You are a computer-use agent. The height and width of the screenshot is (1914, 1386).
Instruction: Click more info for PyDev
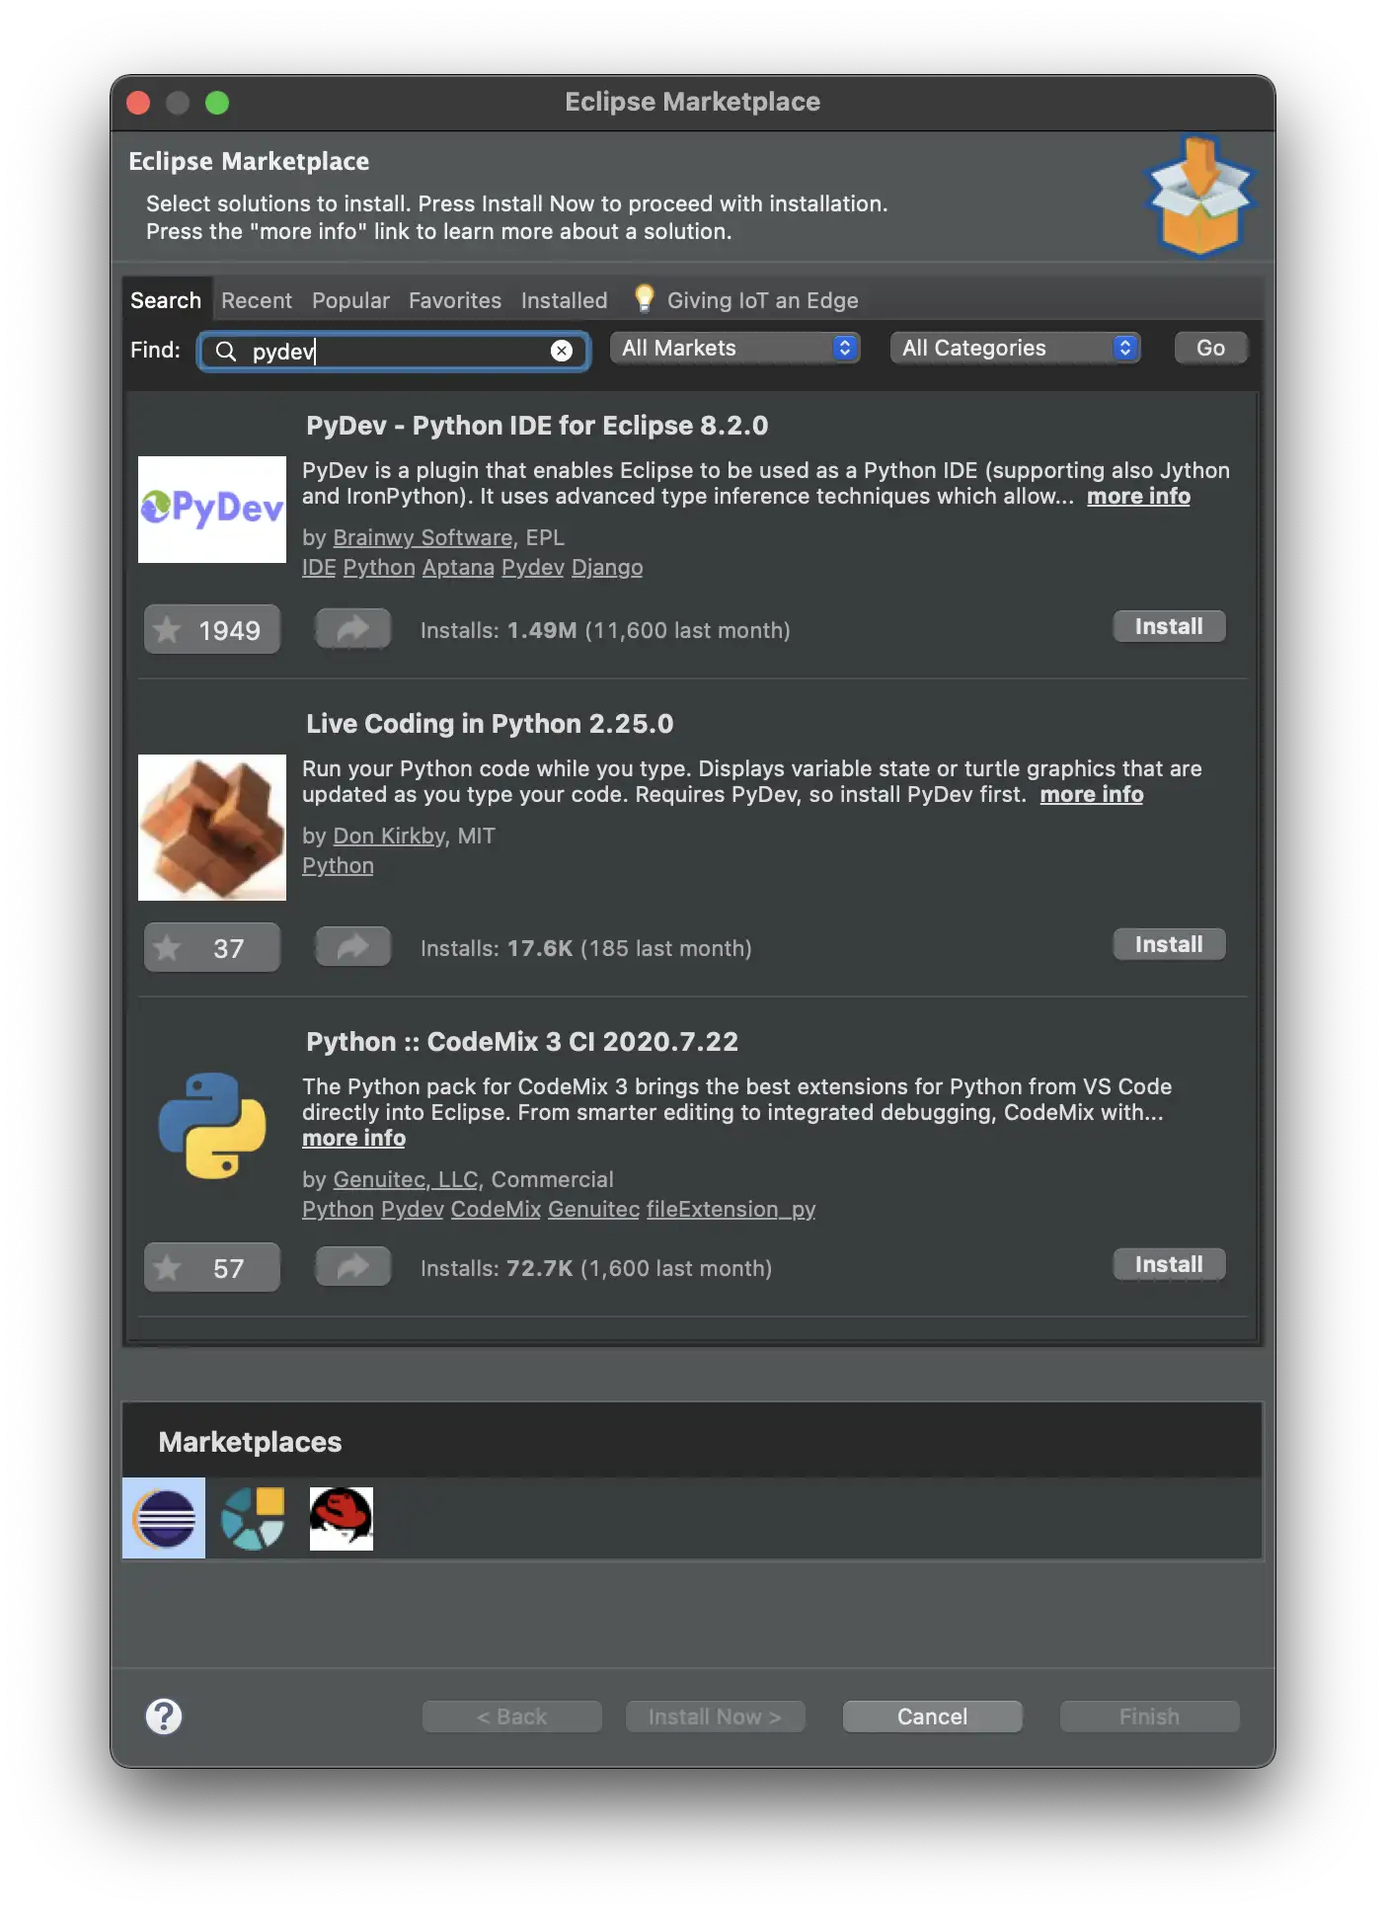[x=1138, y=496]
